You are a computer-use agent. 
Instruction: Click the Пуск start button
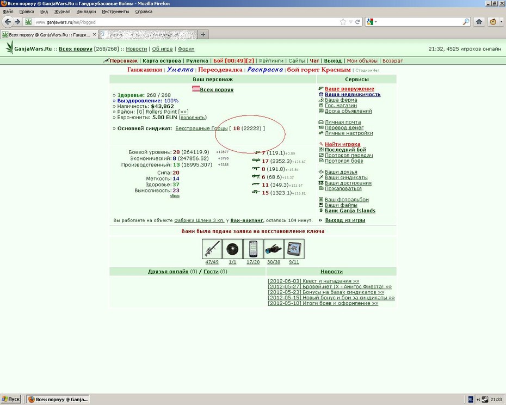tap(11, 399)
